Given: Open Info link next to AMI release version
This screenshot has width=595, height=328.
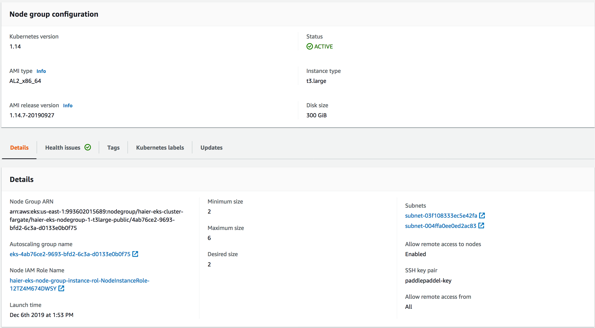Looking at the screenshot, I should (68, 105).
